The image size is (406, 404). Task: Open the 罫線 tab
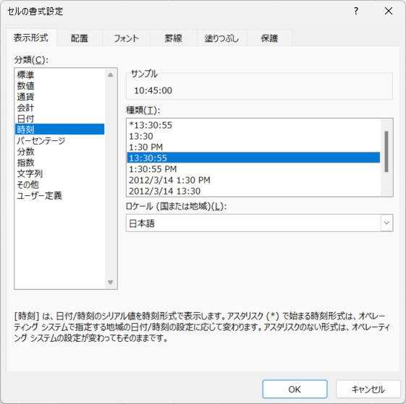173,38
